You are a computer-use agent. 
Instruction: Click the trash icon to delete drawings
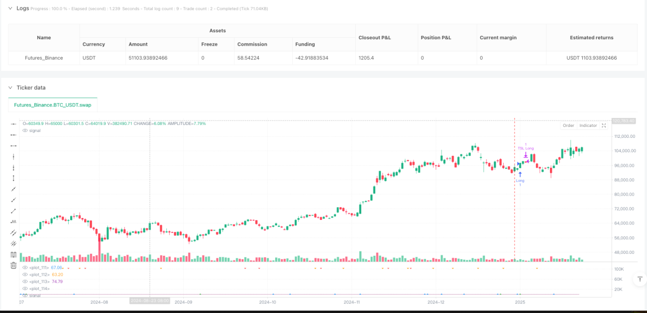pos(13,265)
